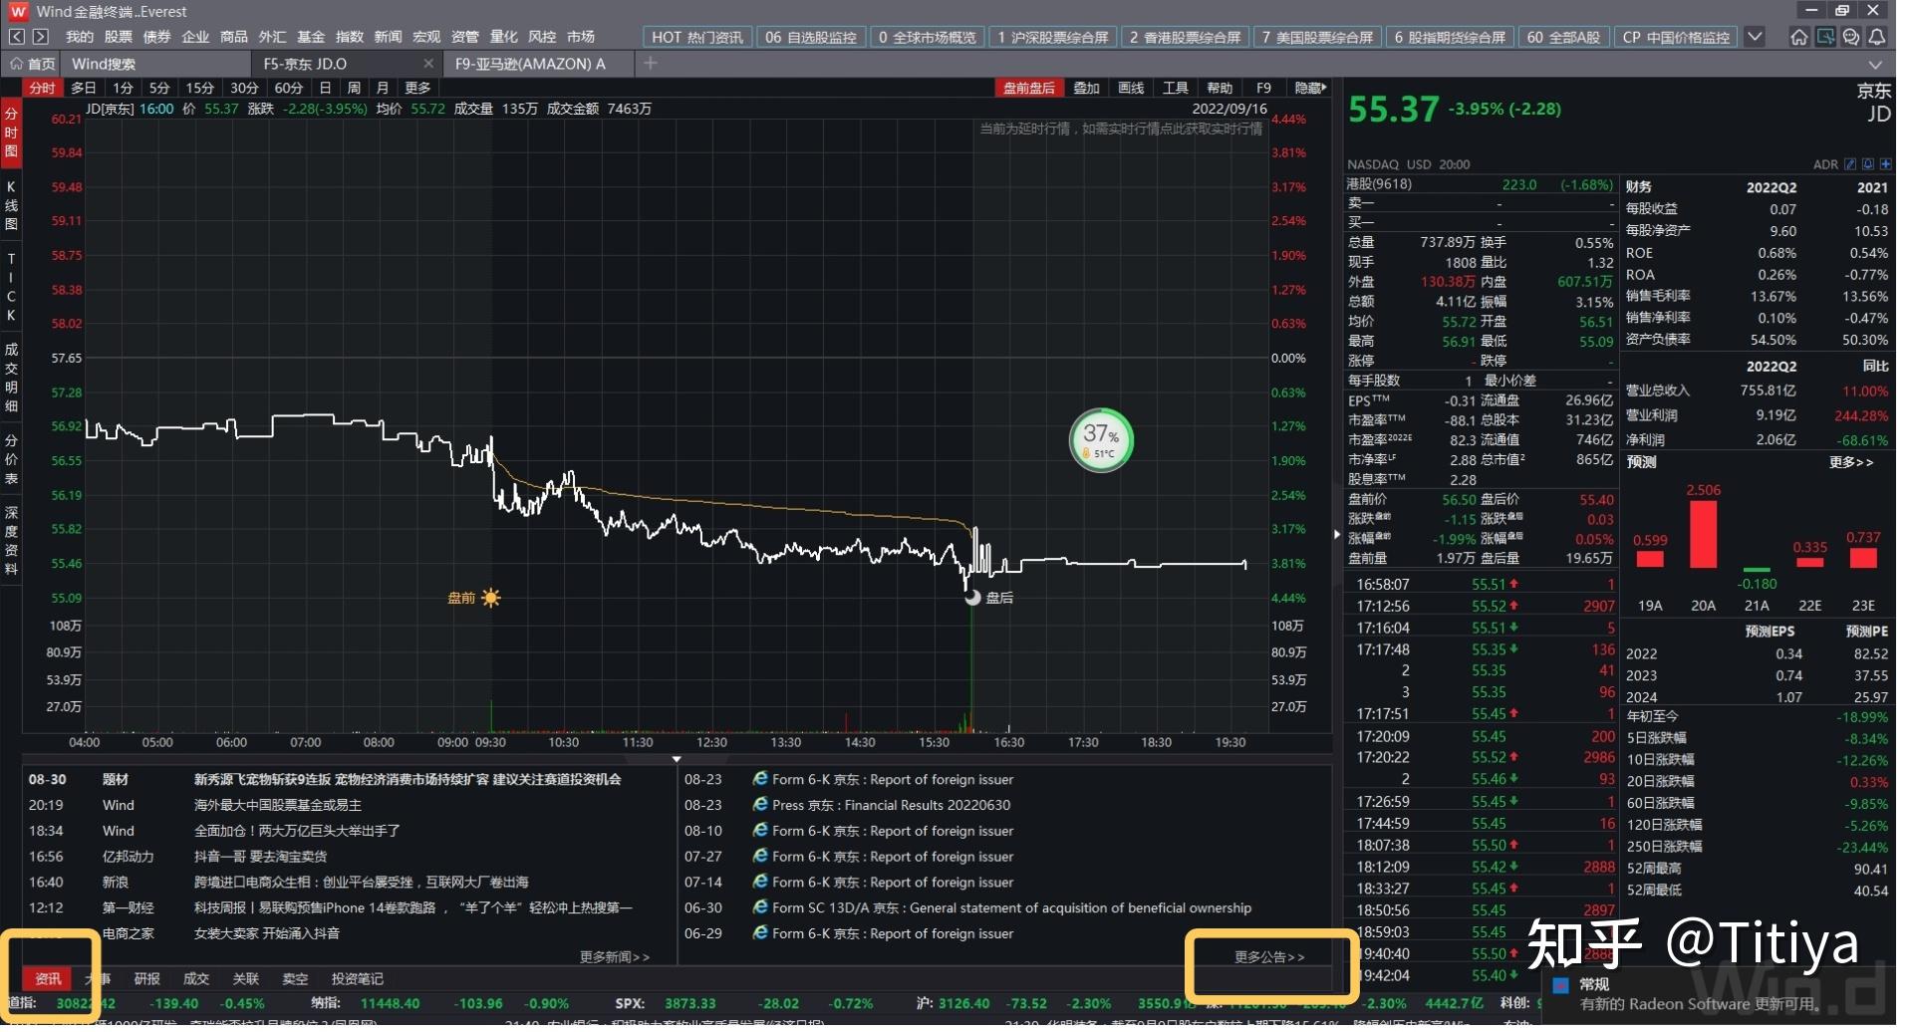This screenshot has width=1912, height=1032.
Task: Select the 60分 interval
Action: pos(290,89)
